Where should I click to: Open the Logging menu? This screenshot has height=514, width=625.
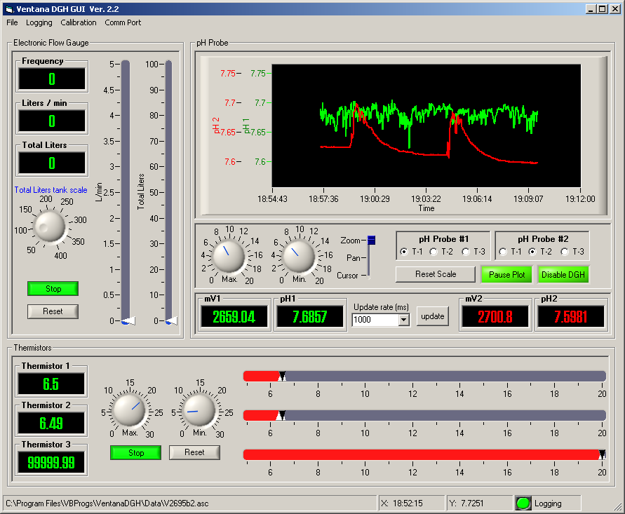tap(39, 22)
